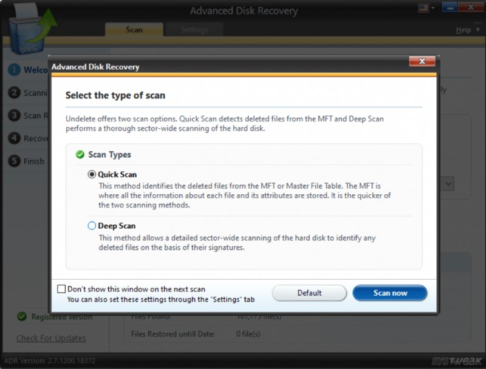Open the drive selection dropdown behind the dialog
This screenshot has width=486, height=369.
click(448, 183)
